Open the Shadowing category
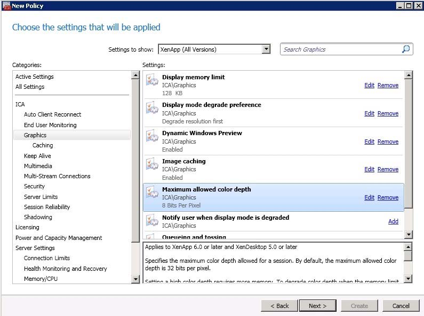 pyautogui.click(x=38, y=217)
